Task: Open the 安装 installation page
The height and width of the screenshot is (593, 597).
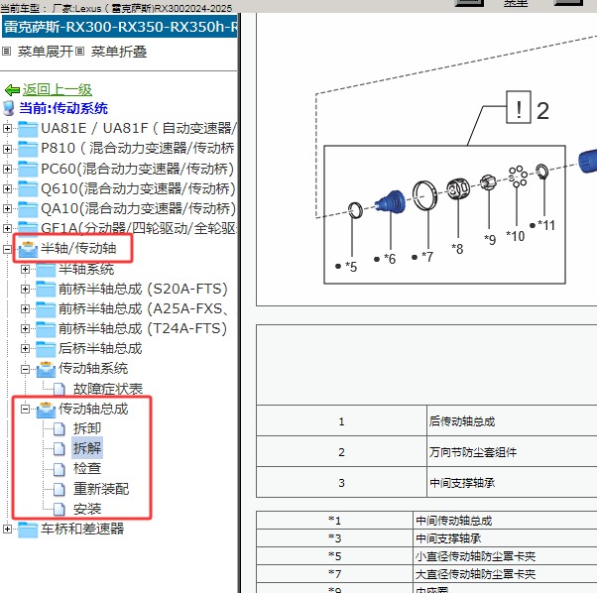Action: [87, 509]
